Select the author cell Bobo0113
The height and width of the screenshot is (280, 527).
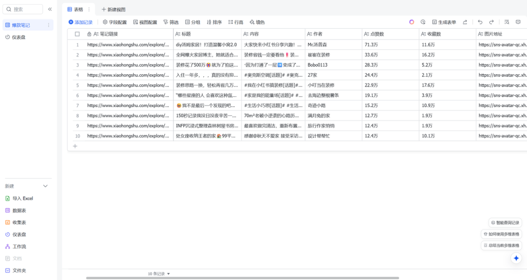point(333,65)
